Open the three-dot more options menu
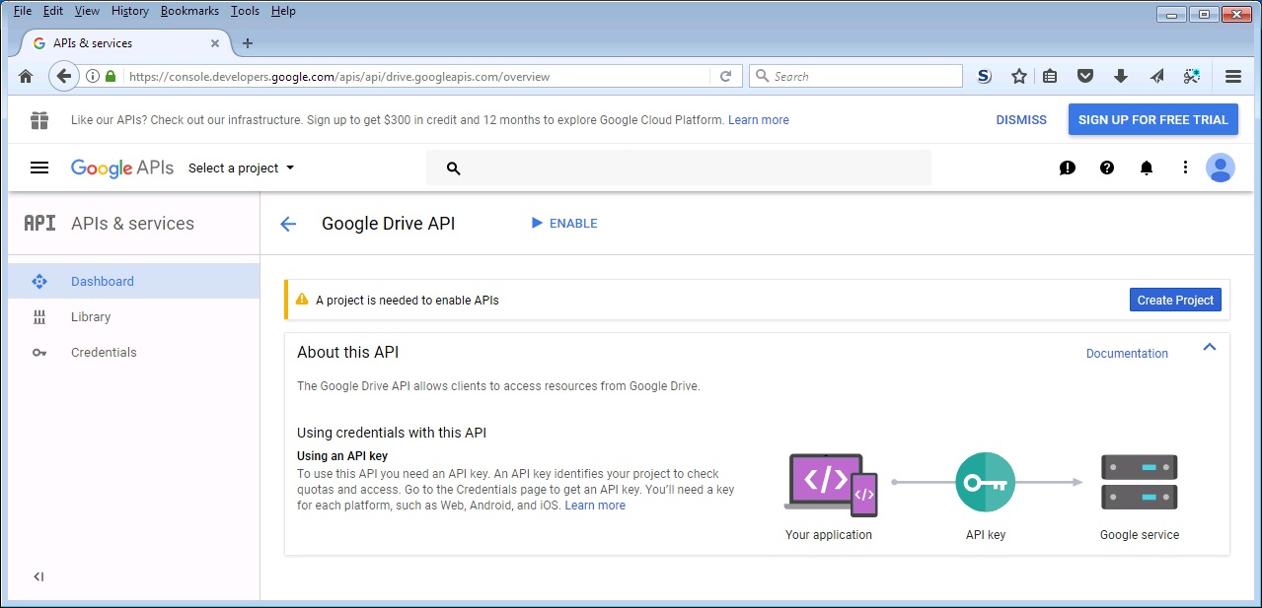The width and height of the screenshot is (1262, 608). pyautogui.click(x=1185, y=169)
